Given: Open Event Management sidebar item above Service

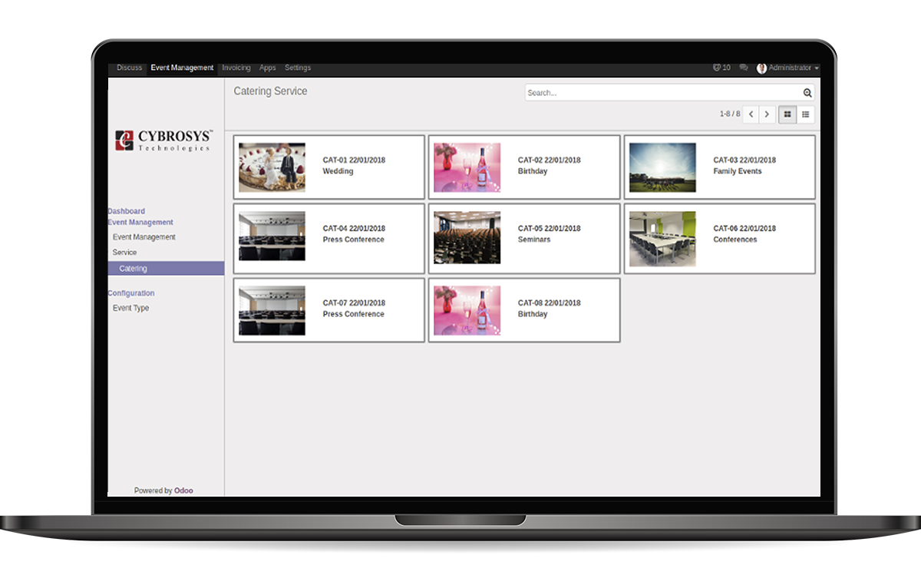Looking at the screenshot, I should pos(144,237).
